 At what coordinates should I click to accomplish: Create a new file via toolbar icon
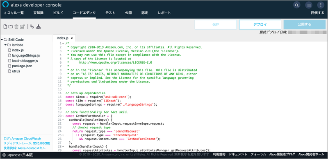point(5,26)
